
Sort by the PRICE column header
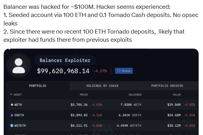84,94
